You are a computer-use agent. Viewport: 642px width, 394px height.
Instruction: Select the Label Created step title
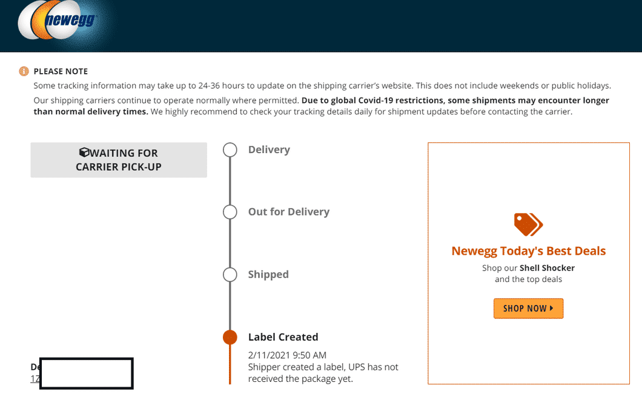tap(283, 337)
